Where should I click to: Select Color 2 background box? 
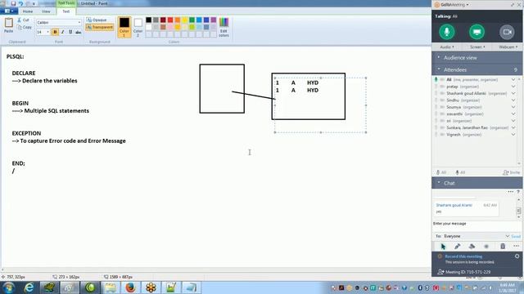click(138, 27)
